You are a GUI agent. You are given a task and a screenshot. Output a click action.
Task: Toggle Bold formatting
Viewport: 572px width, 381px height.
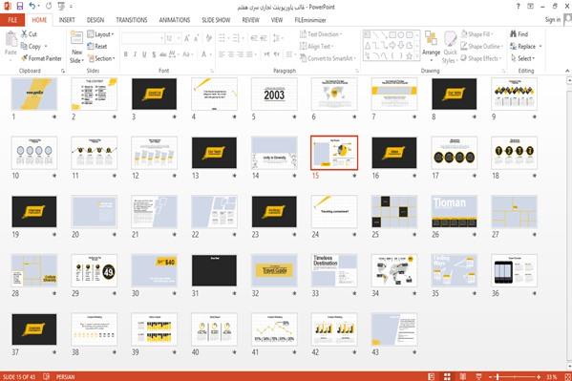coord(125,54)
